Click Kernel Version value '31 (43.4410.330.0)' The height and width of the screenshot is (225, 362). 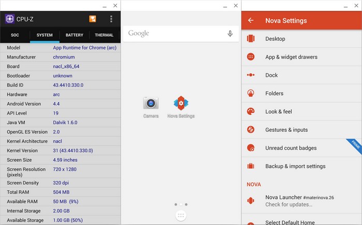(73, 151)
